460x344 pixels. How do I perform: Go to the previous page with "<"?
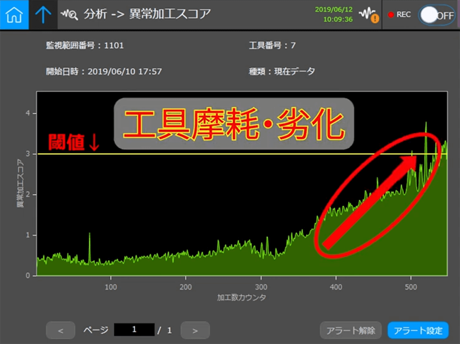point(61,331)
